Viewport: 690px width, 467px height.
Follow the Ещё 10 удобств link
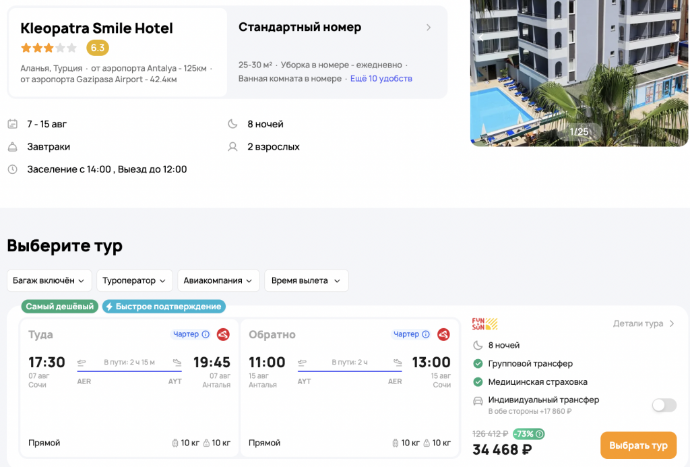pos(381,78)
